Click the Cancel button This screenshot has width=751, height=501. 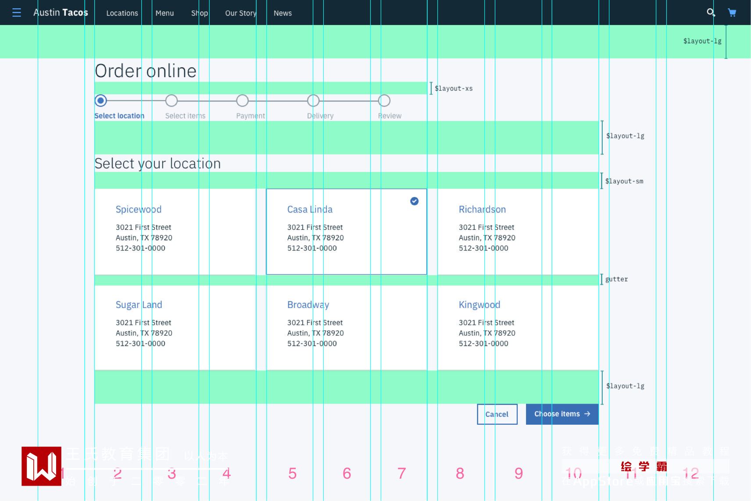[x=497, y=414]
